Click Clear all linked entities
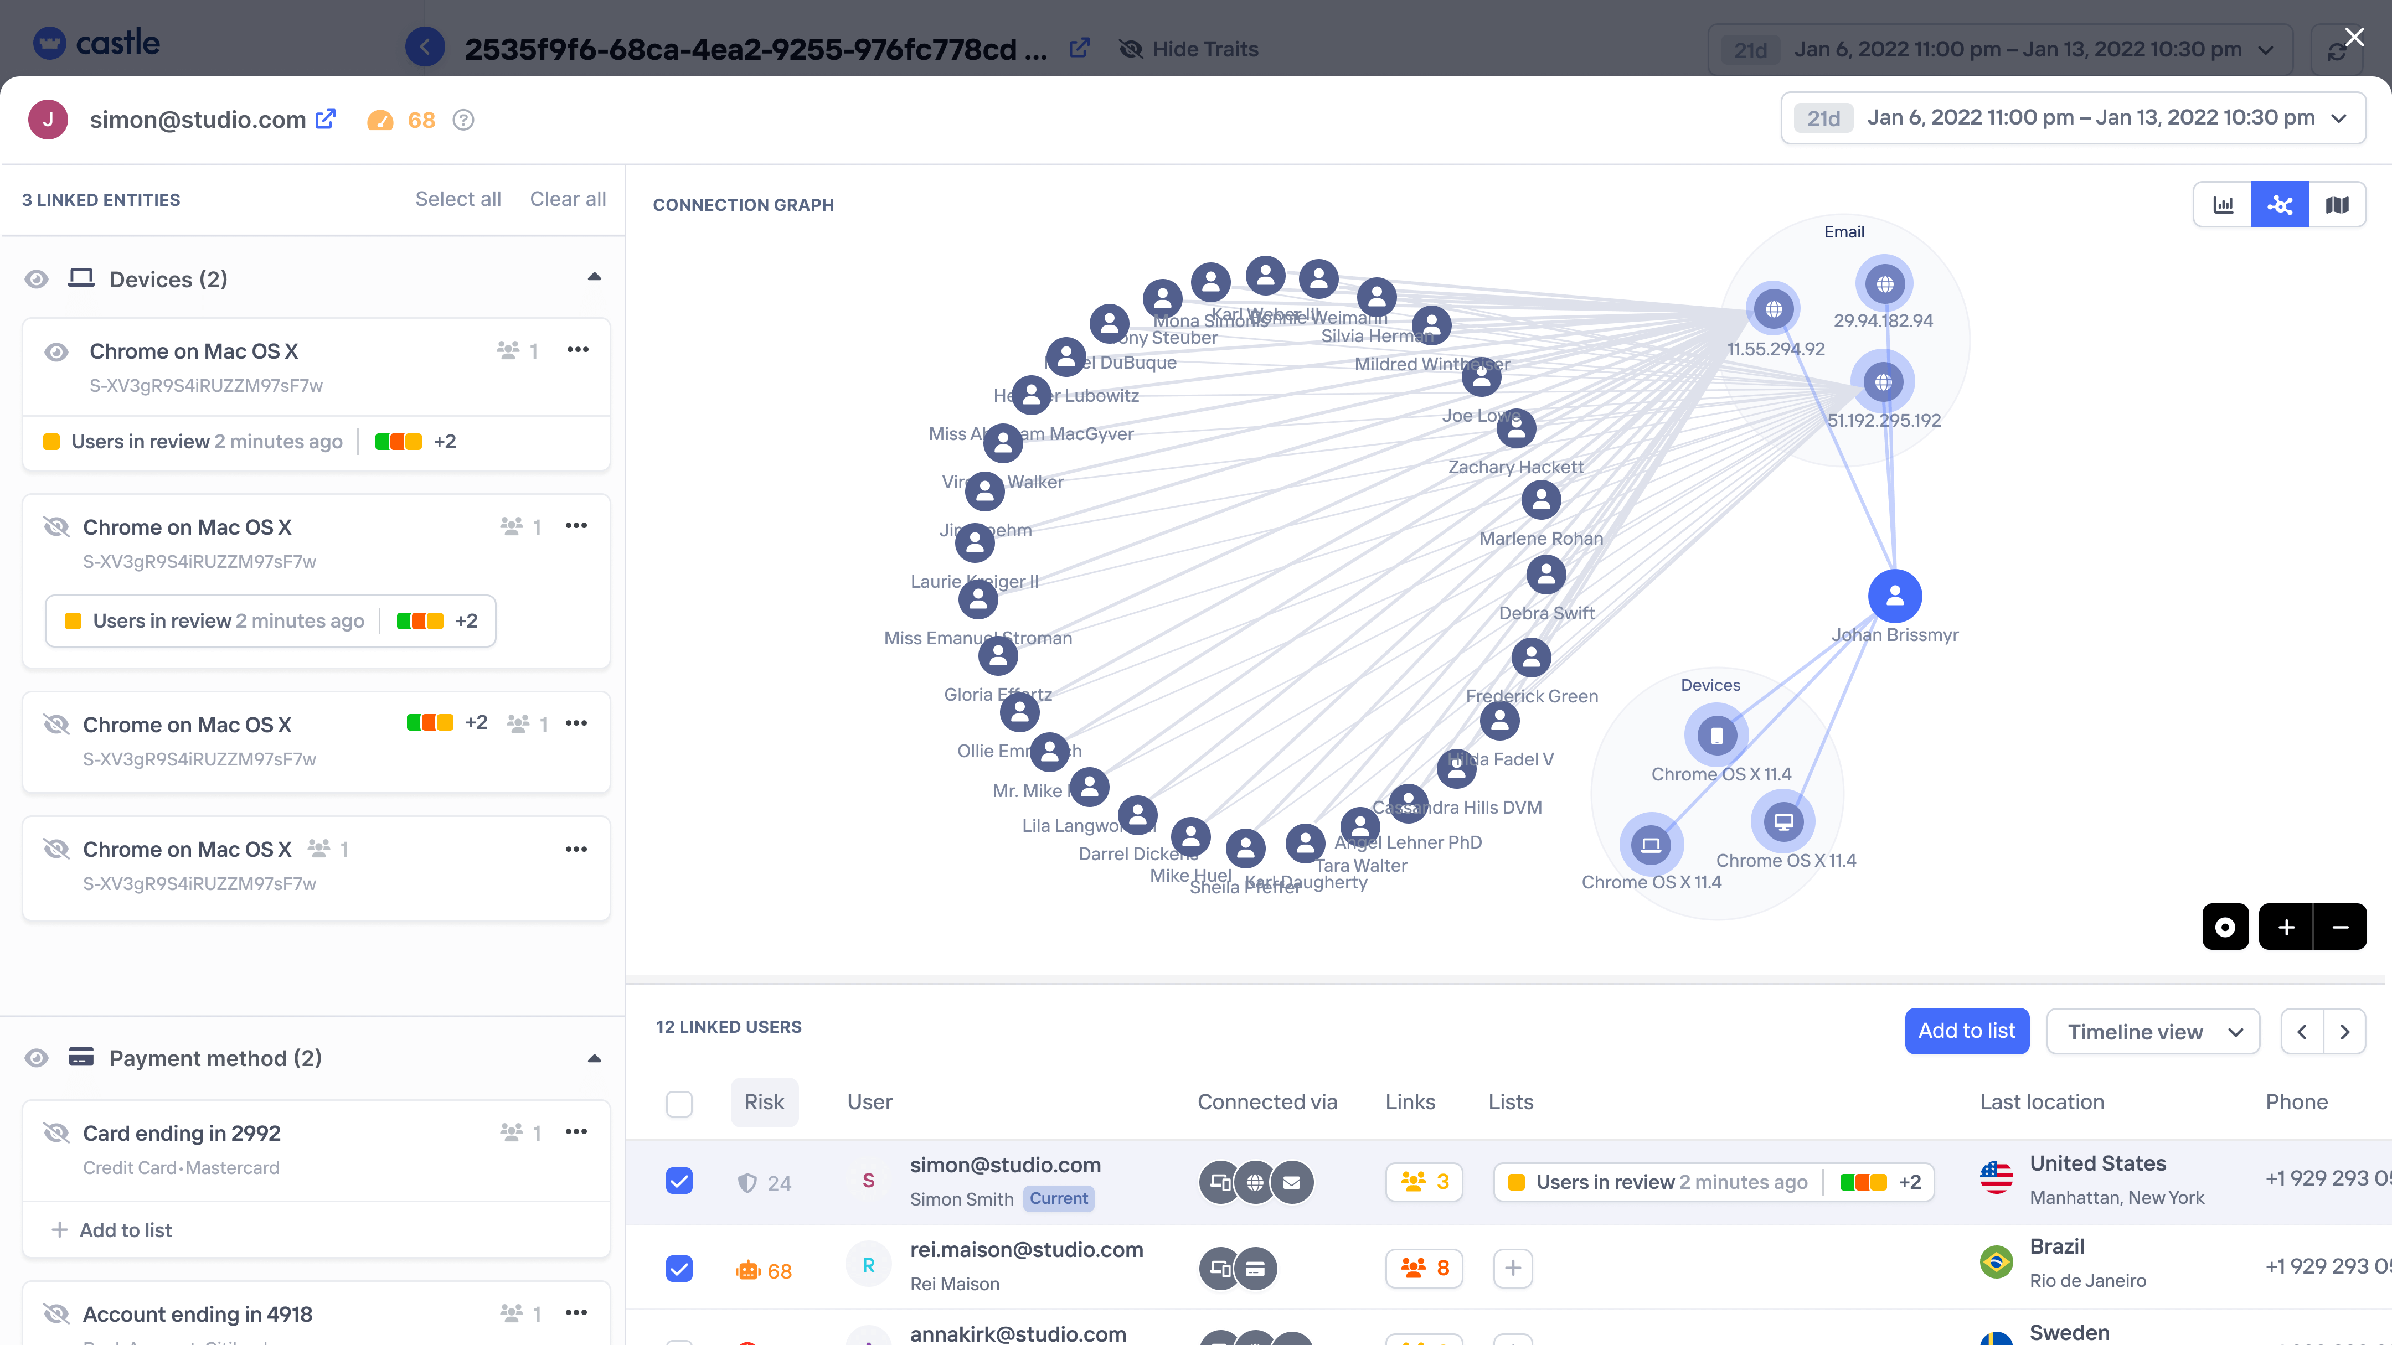This screenshot has height=1345, width=2392. click(x=568, y=199)
